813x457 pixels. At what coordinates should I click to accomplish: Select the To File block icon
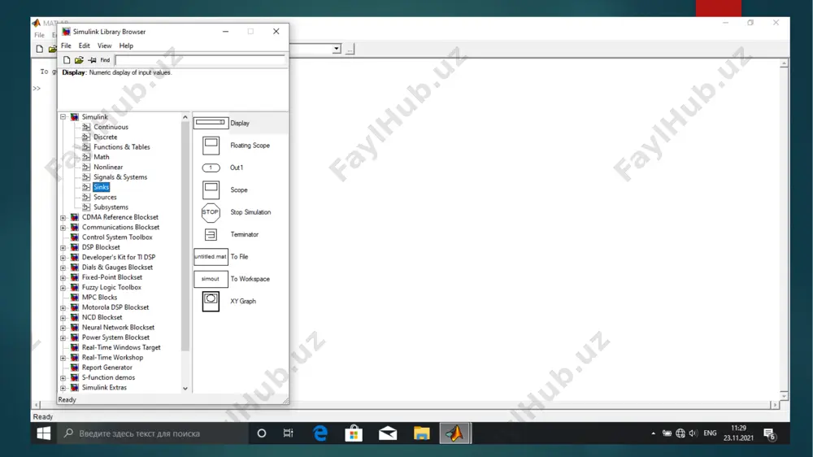pyautogui.click(x=211, y=257)
